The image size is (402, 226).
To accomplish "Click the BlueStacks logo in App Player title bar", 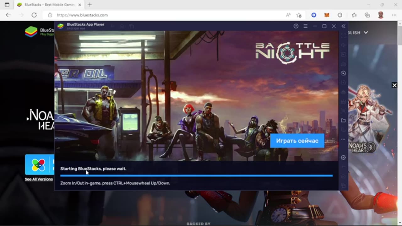I will pos(60,26).
